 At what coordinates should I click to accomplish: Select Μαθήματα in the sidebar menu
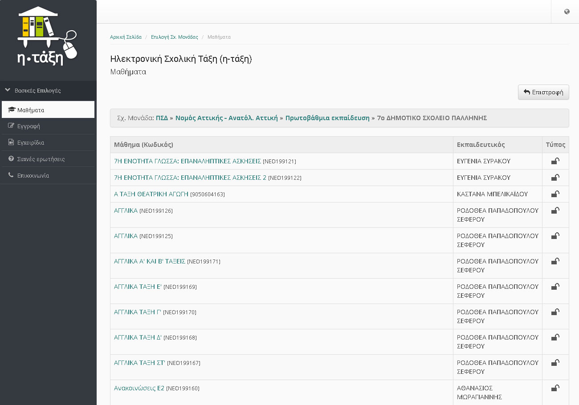30,110
